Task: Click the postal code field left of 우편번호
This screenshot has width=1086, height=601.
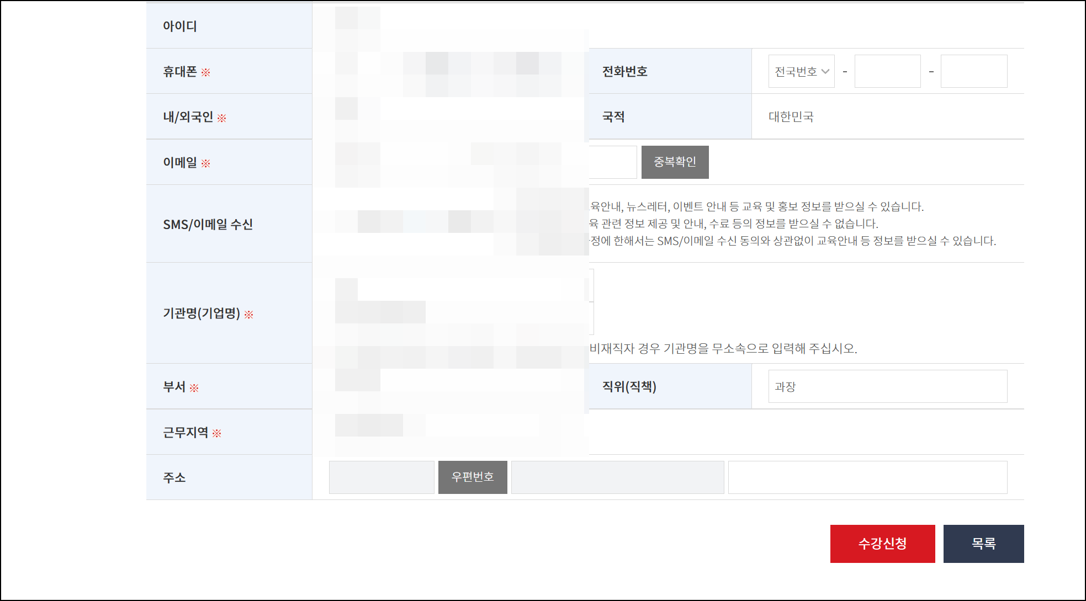Action: point(381,477)
